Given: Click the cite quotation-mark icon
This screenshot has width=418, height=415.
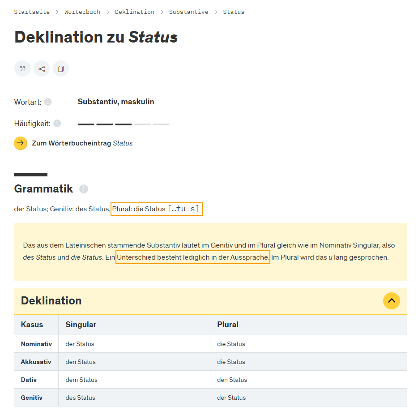Looking at the screenshot, I should click(x=22, y=69).
